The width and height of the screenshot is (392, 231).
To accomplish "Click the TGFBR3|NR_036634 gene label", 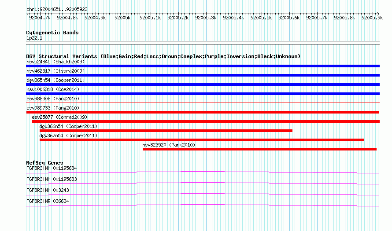I will click(48, 201).
